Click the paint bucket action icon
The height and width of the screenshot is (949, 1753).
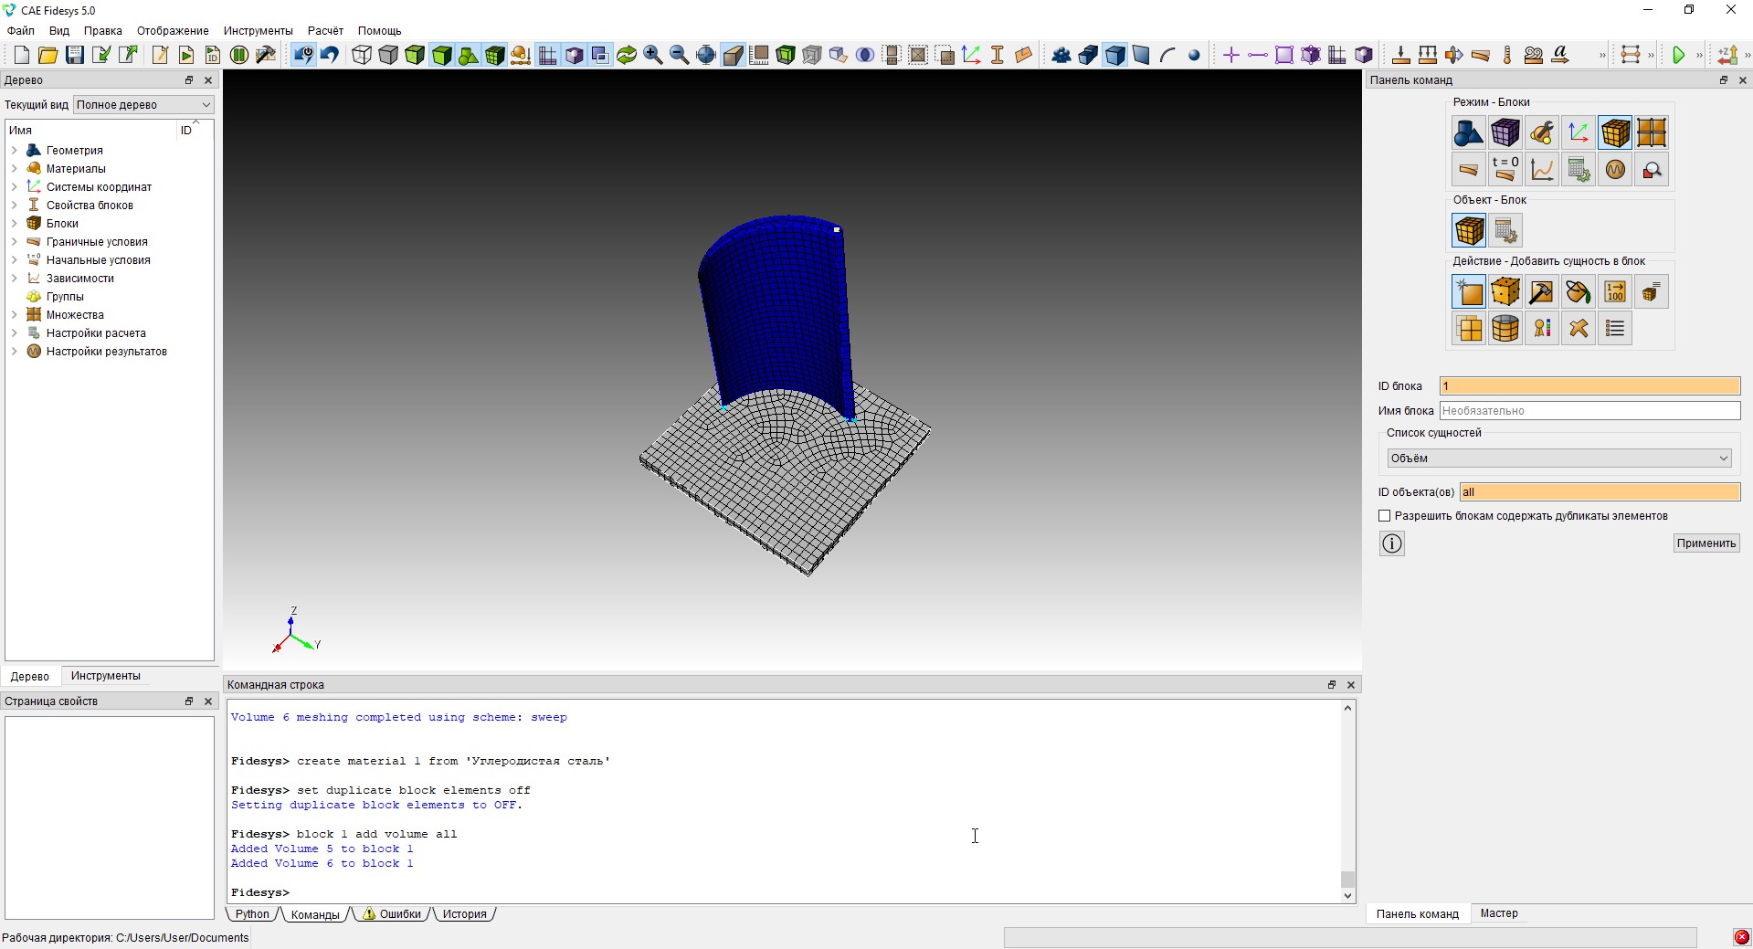click(1579, 292)
